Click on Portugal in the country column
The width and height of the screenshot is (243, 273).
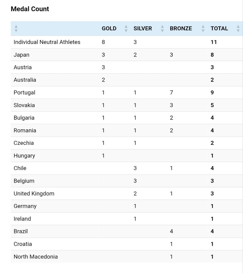24,92
